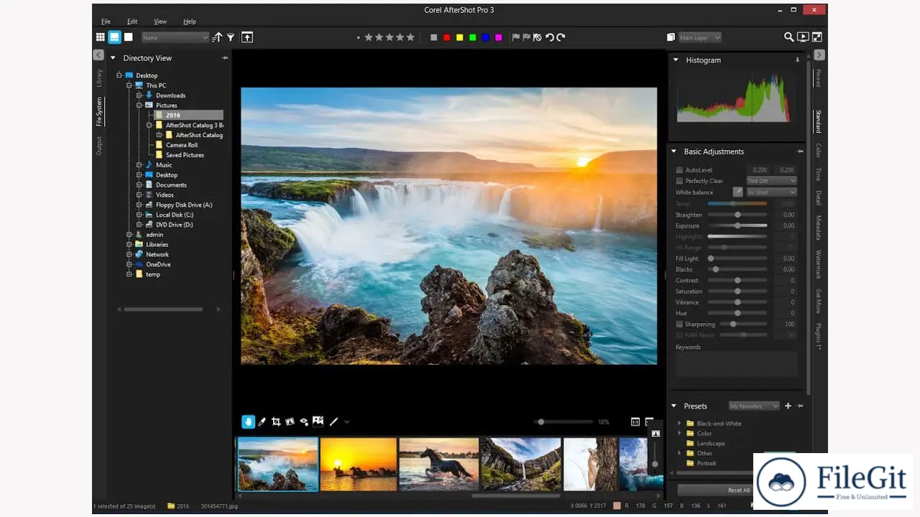
Task: Open the Main Layer dropdown
Action: tap(699, 37)
